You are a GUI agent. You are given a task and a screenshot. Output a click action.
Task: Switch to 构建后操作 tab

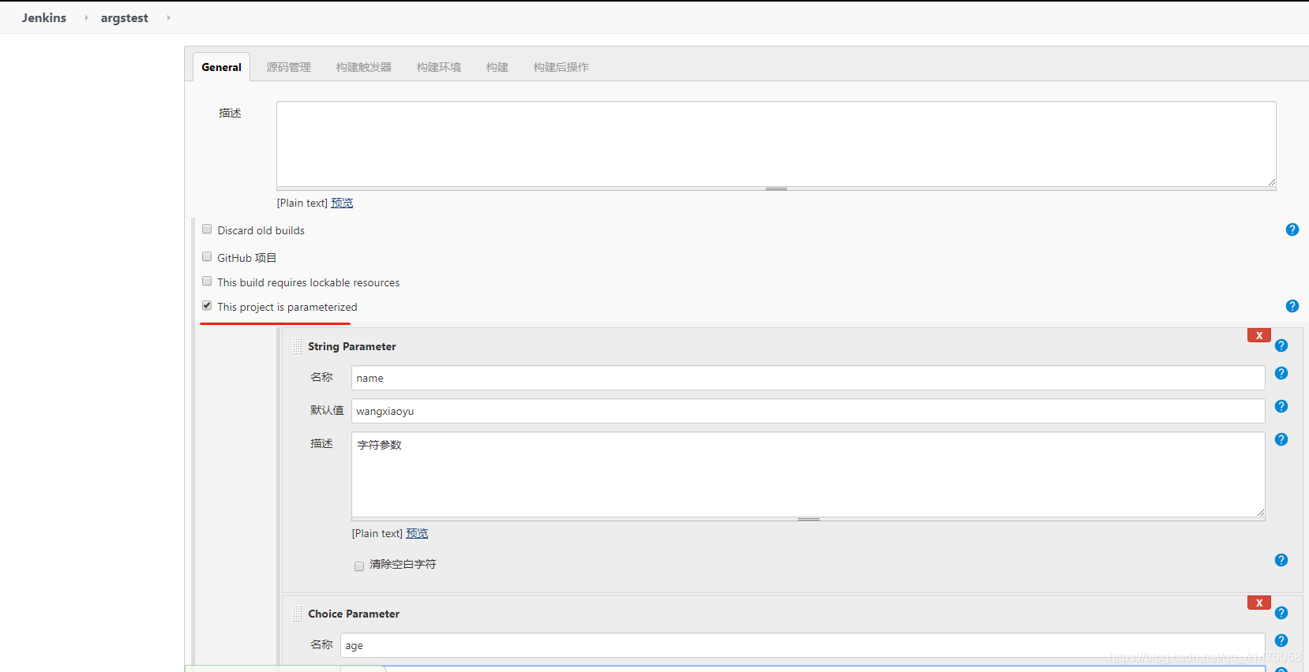tap(561, 67)
